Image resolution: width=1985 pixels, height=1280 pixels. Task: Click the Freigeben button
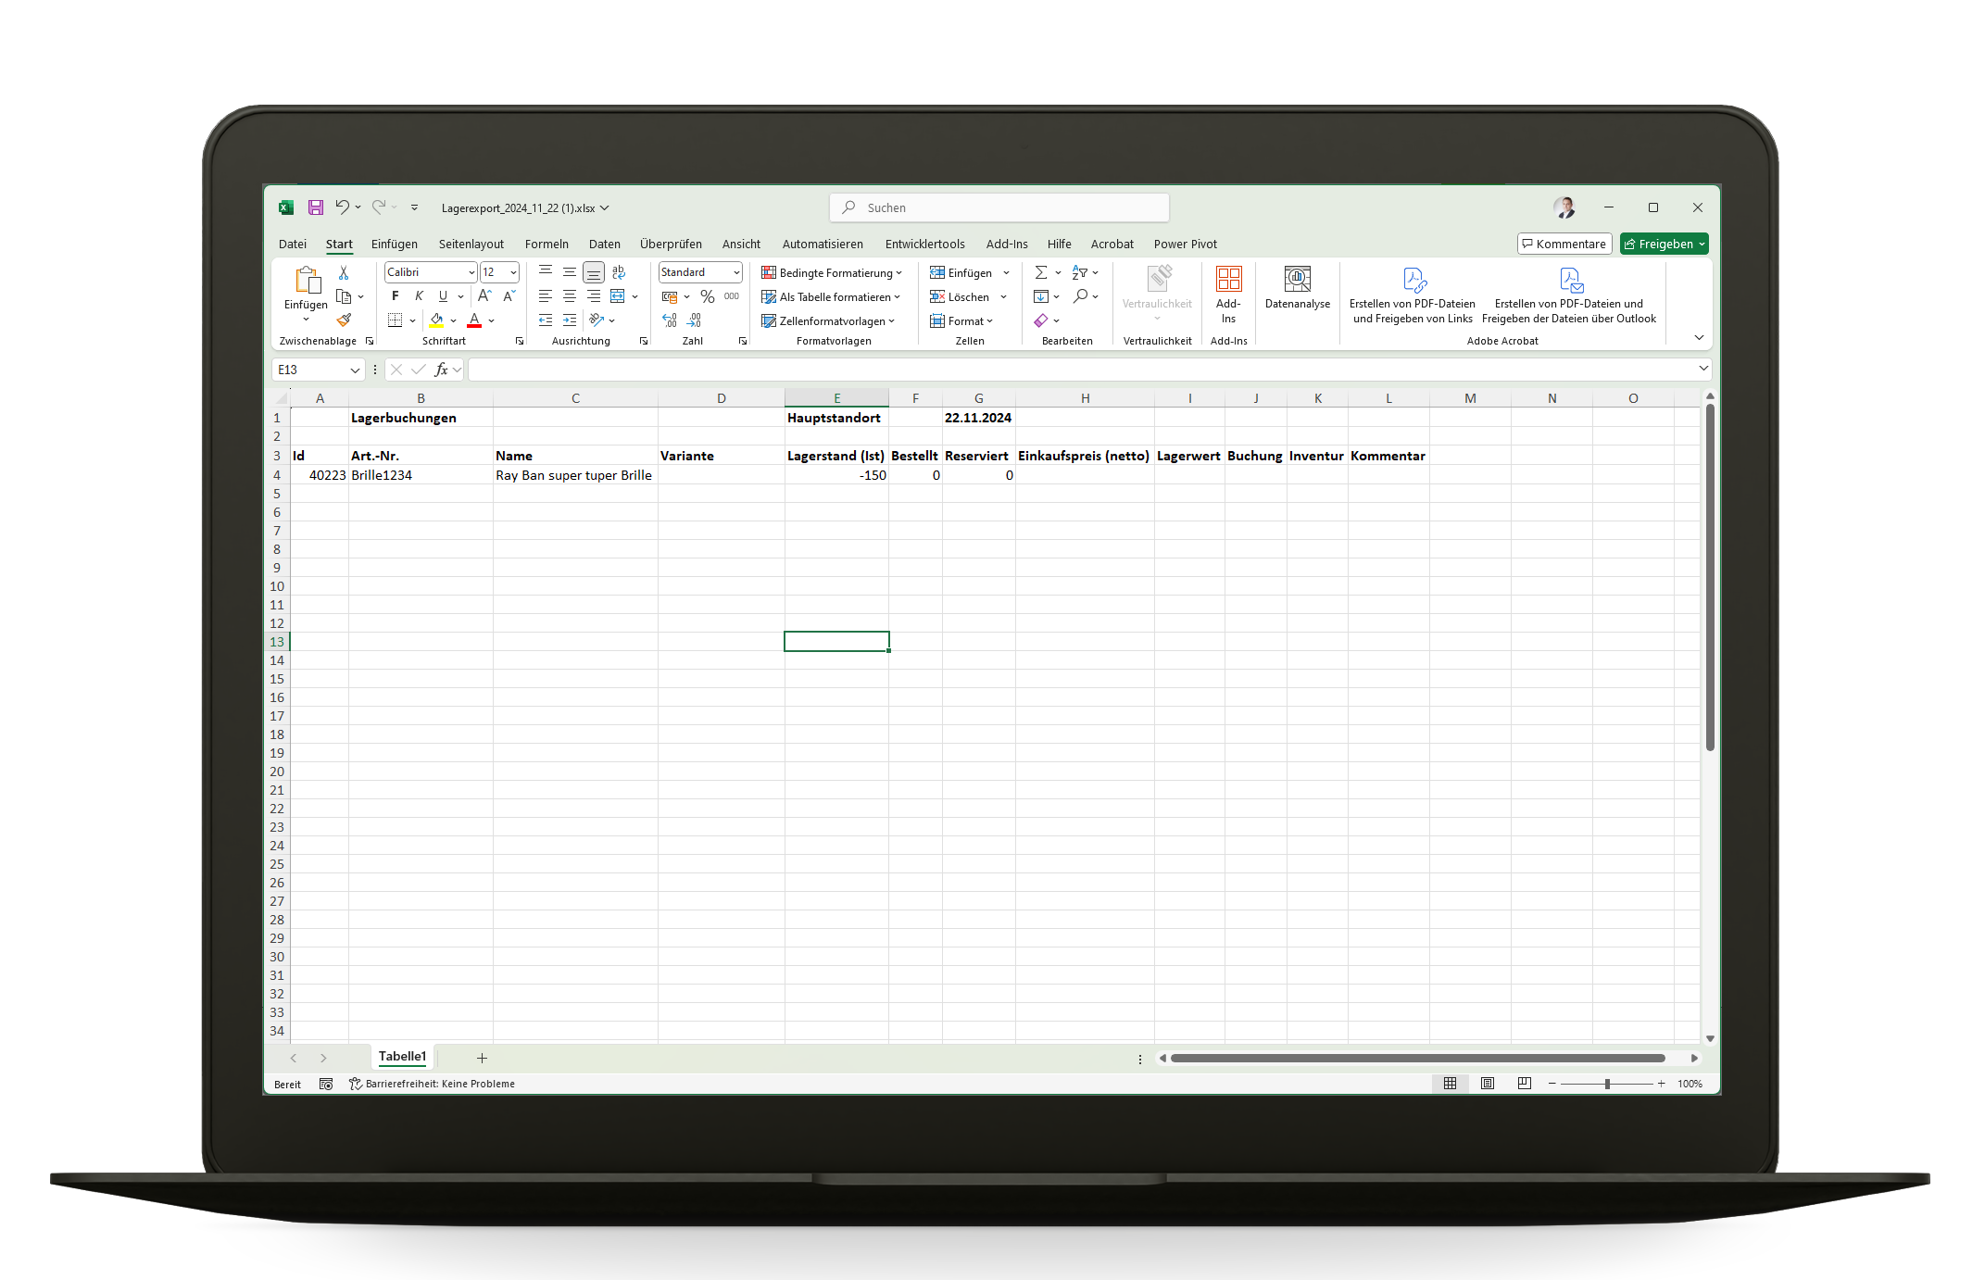(1661, 243)
